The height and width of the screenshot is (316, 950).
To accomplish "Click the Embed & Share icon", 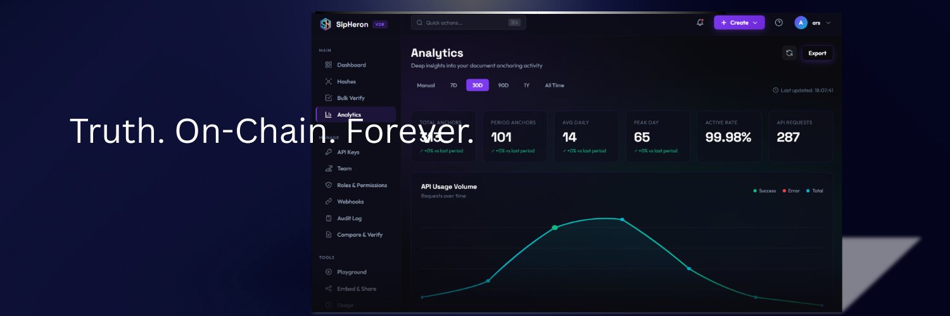I will pyautogui.click(x=328, y=289).
